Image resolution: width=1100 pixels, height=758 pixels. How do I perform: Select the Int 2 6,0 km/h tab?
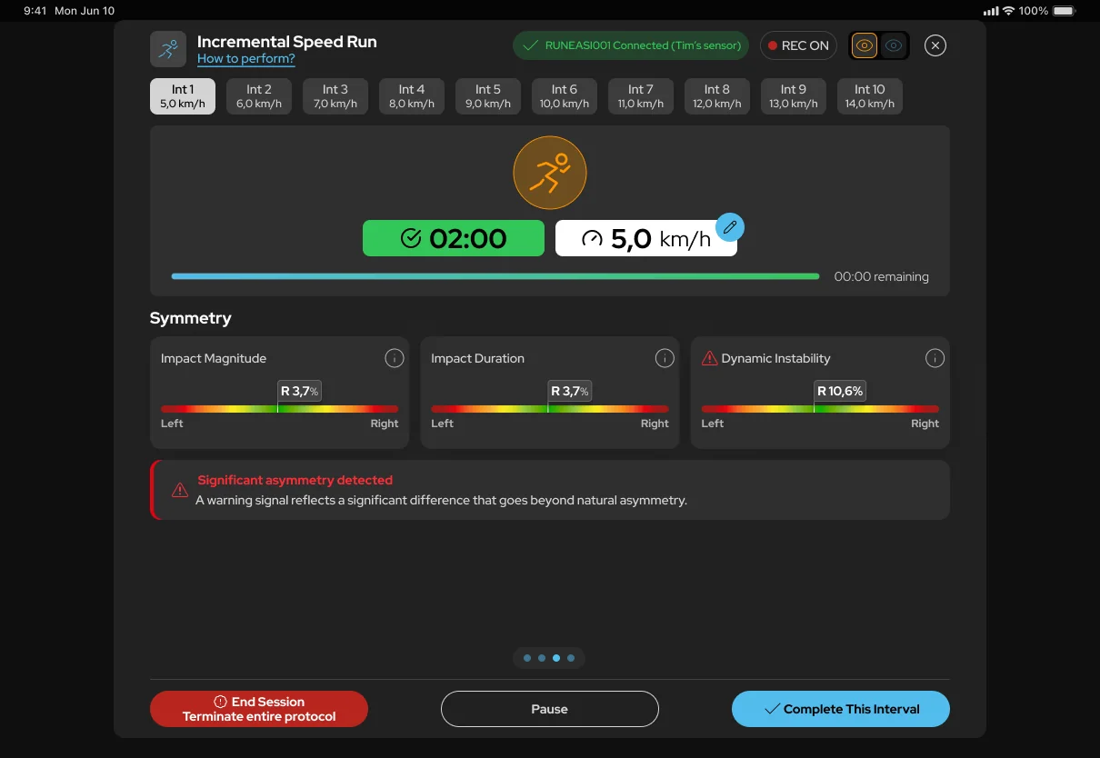click(x=259, y=96)
